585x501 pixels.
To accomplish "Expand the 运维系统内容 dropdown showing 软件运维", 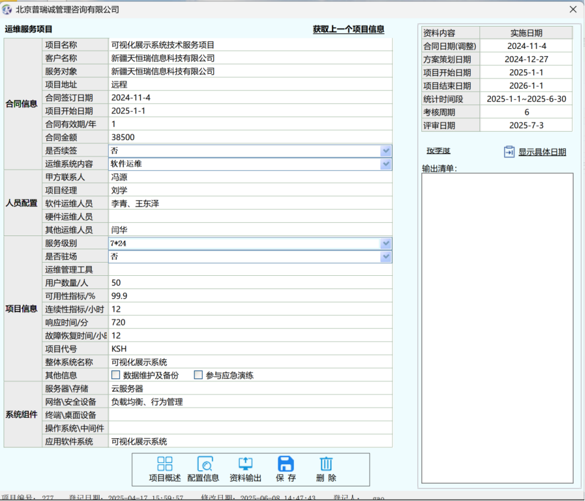I will click(x=386, y=164).
